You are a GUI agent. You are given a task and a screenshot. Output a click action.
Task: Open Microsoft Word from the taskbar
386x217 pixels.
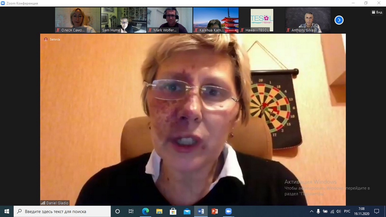click(201, 212)
